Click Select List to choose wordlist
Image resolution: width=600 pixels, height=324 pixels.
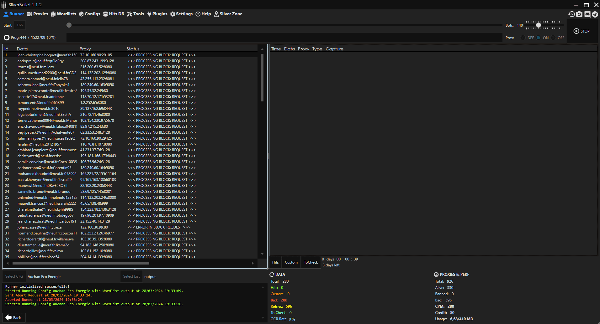coord(131,276)
